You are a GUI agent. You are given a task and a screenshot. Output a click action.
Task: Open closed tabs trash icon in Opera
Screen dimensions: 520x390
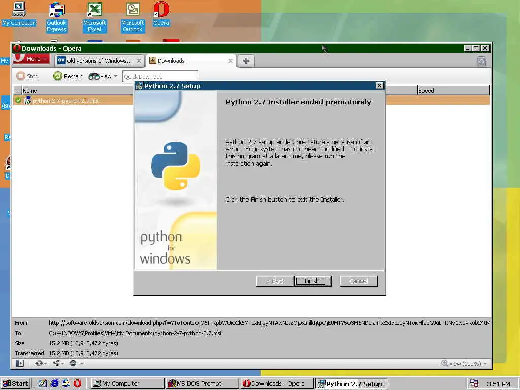482,61
